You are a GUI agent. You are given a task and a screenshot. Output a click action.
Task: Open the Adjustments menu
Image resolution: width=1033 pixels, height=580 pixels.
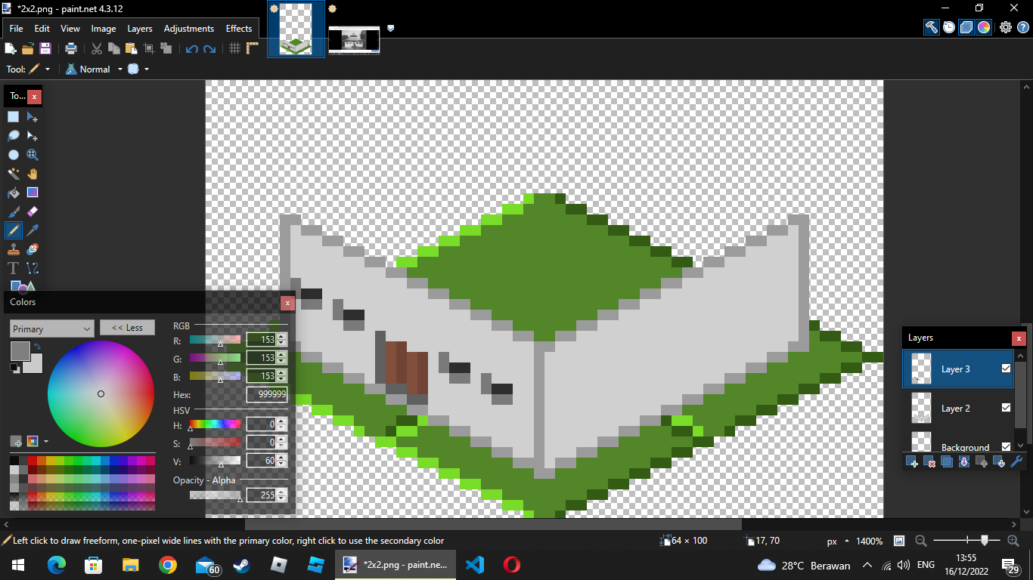[x=189, y=29]
